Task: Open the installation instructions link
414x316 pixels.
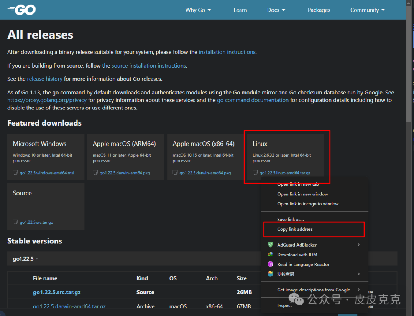Action: click(227, 52)
